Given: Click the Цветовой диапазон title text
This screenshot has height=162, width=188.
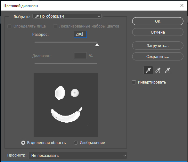Looking at the screenshot, I should (x=20, y=6).
